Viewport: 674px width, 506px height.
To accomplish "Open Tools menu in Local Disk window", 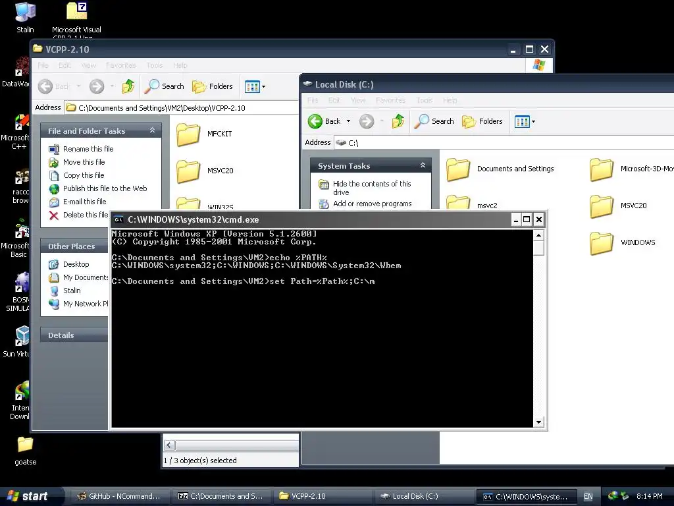I will pyautogui.click(x=425, y=100).
